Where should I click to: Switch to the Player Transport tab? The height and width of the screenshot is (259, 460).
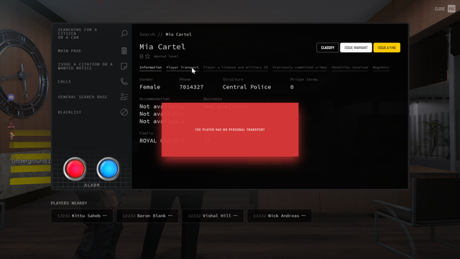click(182, 68)
